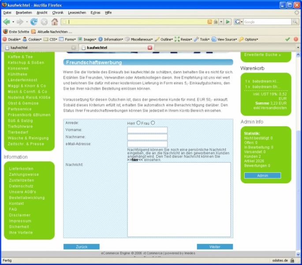Image resolution: width=302 pixels, height=265 pixels.
Task: Open the Resize developer toolbar menu
Action: click(x=183, y=39)
